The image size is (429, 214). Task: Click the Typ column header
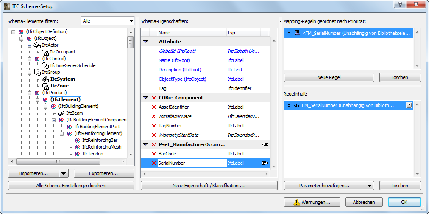pyautogui.click(x=243, y=33)
